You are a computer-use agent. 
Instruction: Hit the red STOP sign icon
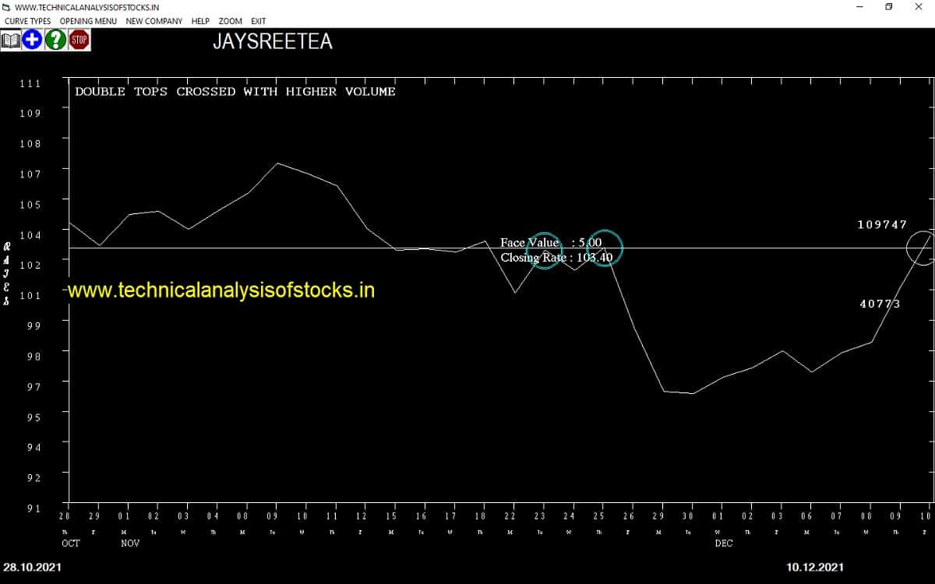79,40
